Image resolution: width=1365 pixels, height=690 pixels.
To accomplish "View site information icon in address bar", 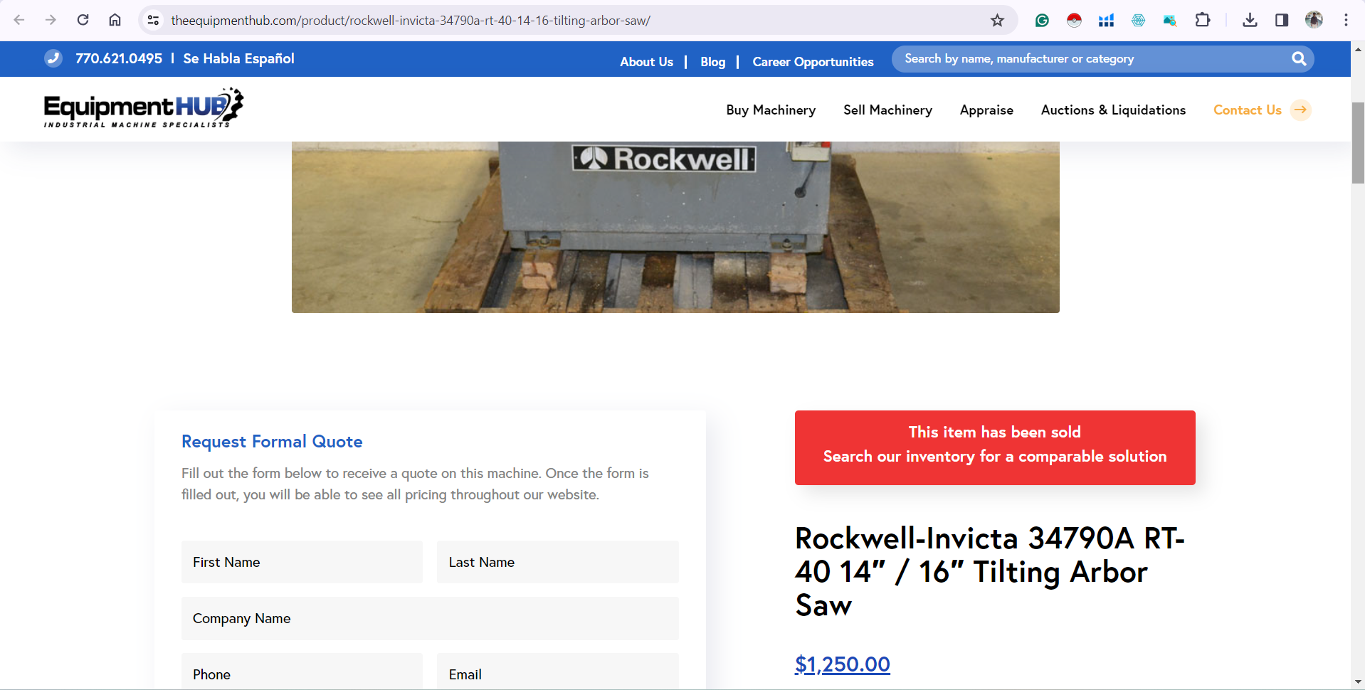I will click(x=153, y=21).
